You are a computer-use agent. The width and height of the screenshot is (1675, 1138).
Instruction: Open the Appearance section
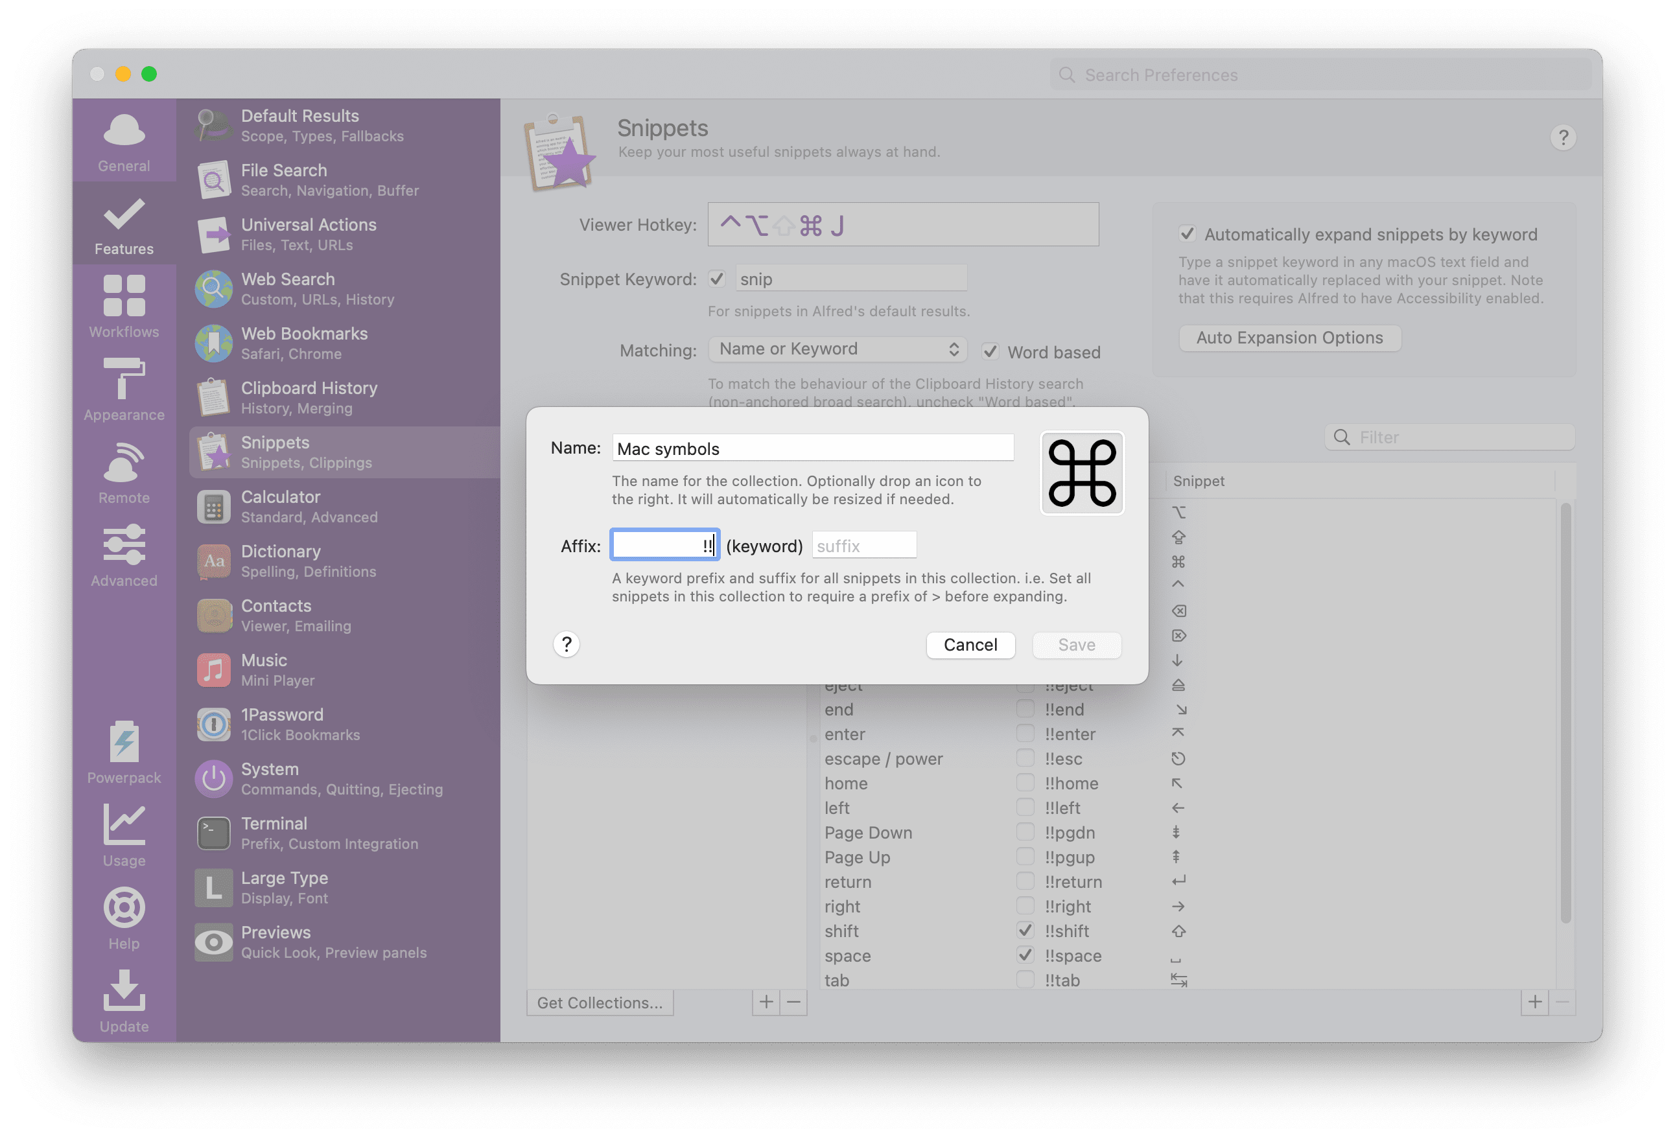[x=124, y=389]
